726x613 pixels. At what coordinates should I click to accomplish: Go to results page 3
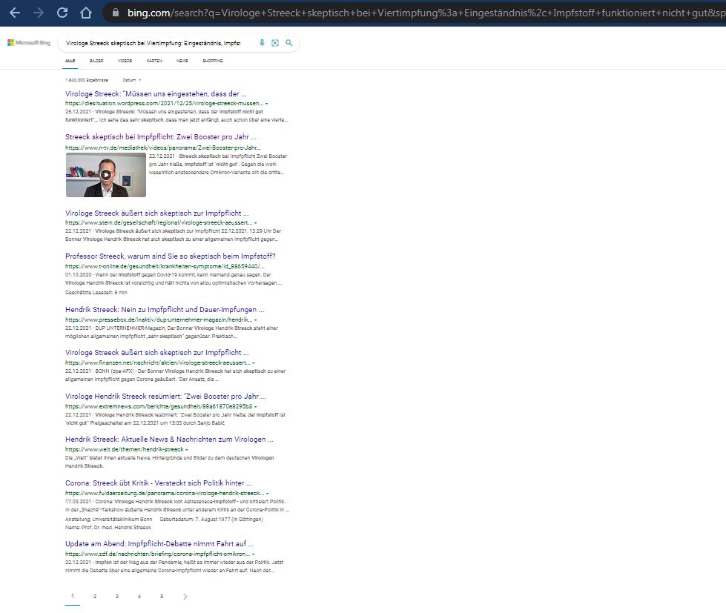[116, 596]
